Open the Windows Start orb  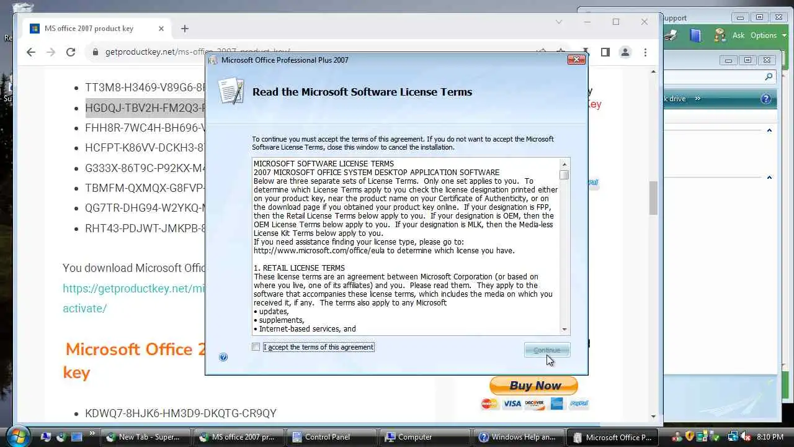click(x=18, y=436)
